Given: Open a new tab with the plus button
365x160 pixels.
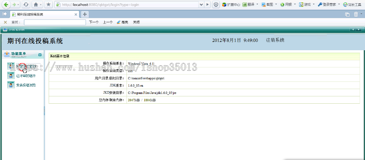Looking at the screenshot, I should [x=85, y=14].
